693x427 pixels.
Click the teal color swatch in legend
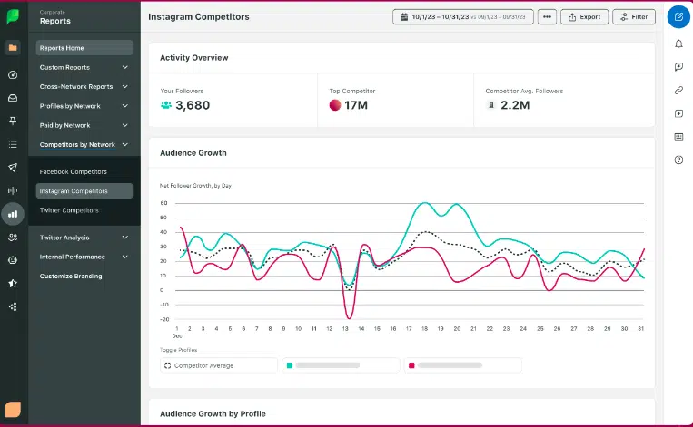(x=290, y=365)
